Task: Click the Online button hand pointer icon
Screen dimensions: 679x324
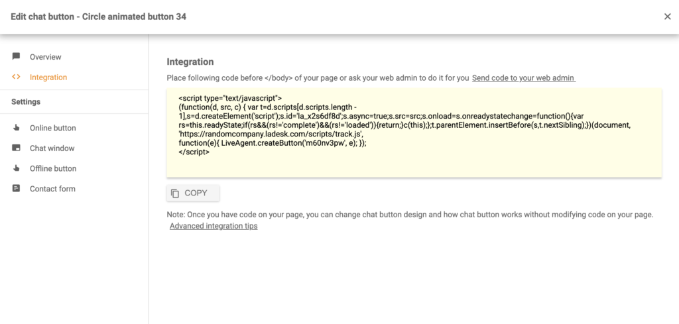Action: 16,128
